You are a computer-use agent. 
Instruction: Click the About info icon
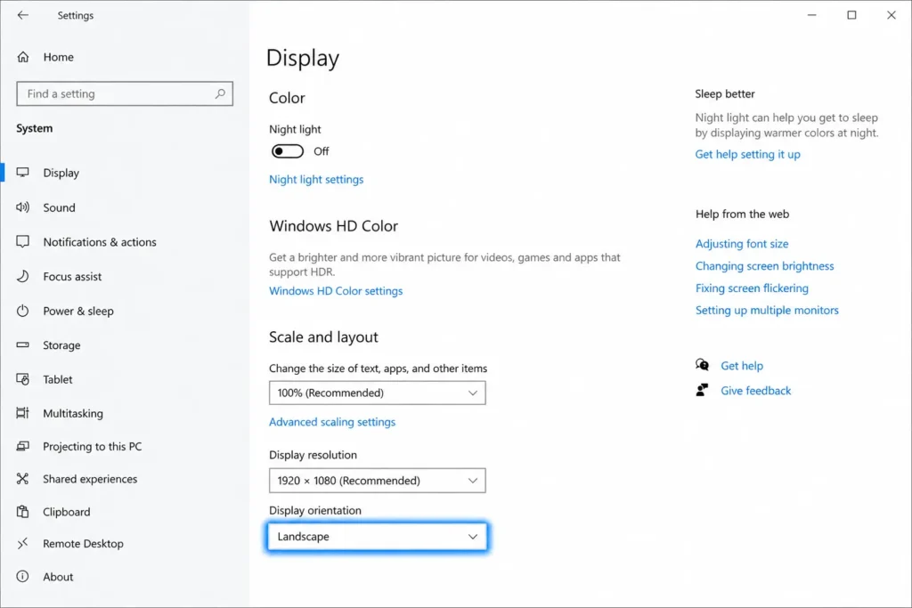coord(22,577)
